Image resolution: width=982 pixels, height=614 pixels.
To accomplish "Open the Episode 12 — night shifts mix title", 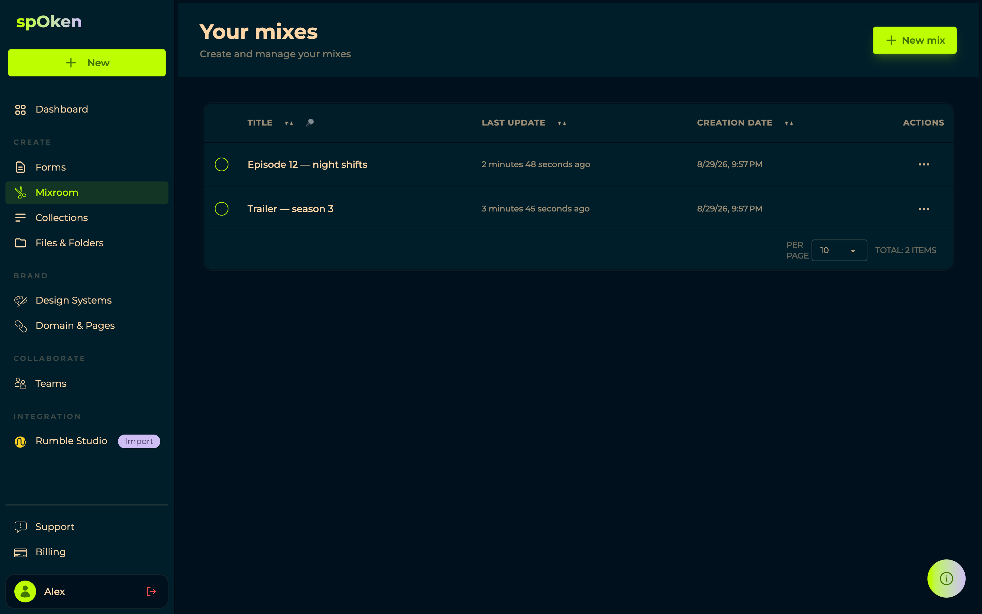I will tap(307, 164).
